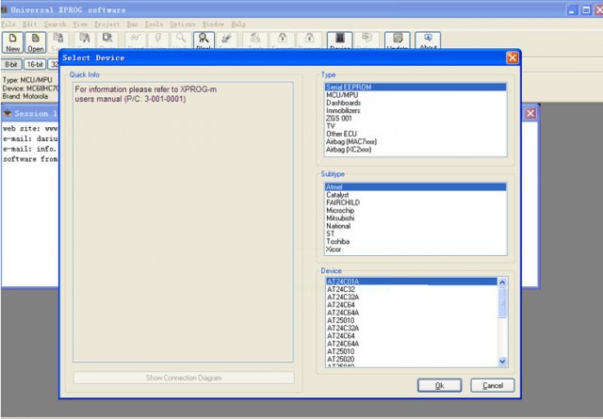Toggle the 16-bit view button
Image resolution: width=603 pixels, height=419 pixels.
coord(35,64)
